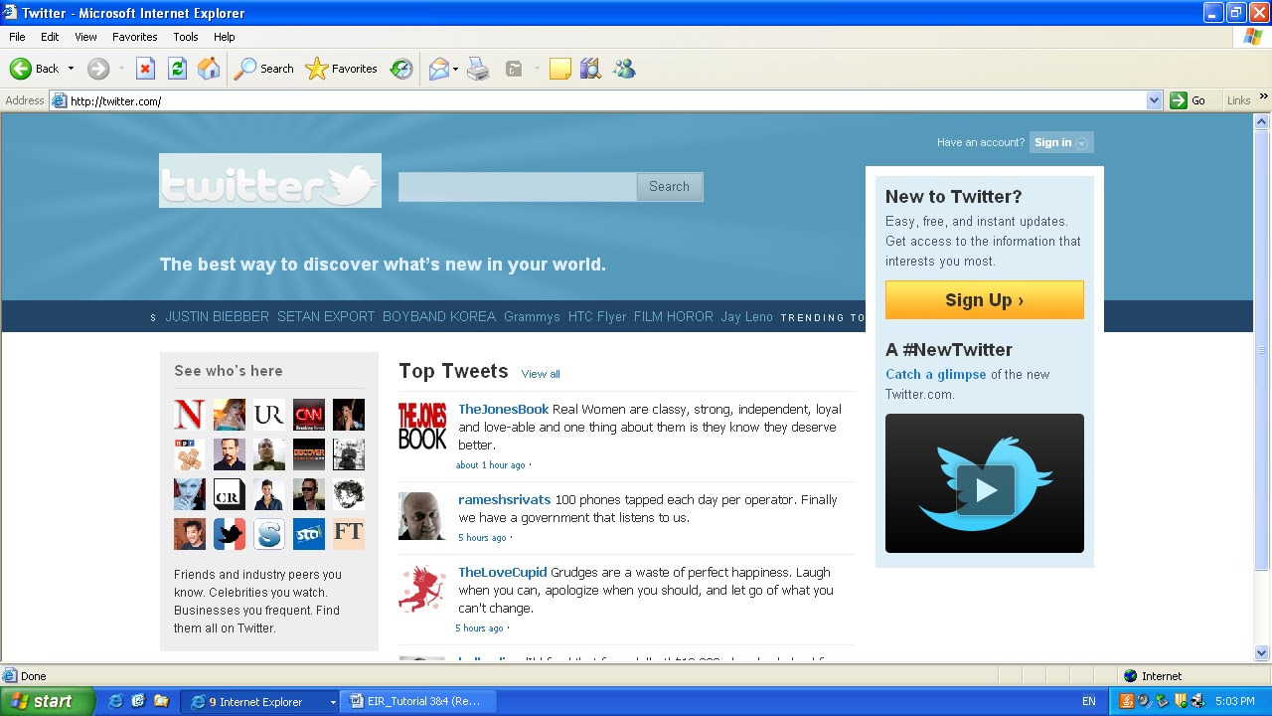The width and height of the screenshot is (1272, 716).
Task: Click rameshsrivats username link
Action: pos(504,500)
